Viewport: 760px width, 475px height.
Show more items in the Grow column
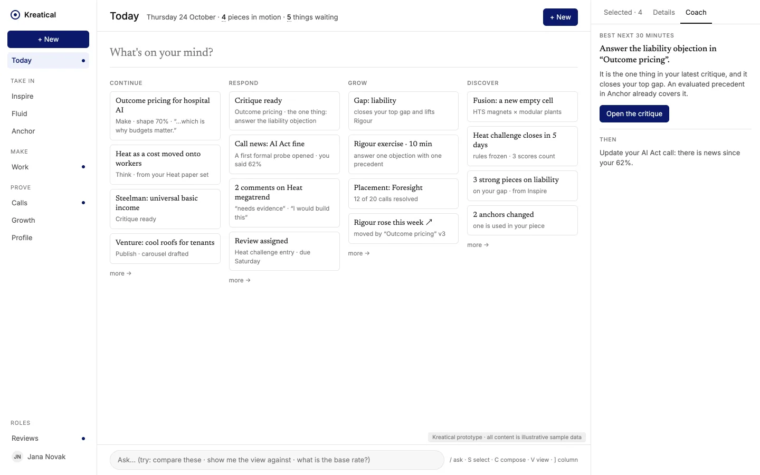(359, 253)
